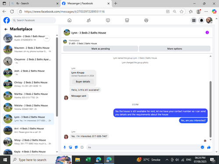The width and height of the screenshot is (219, 164).
Task: Switch to the fb - Search browser tab
Action: (35, 3)
